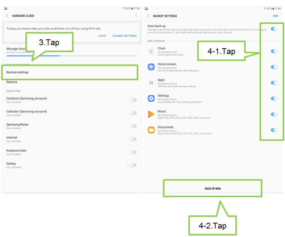Go back from Samsung Cloud screen

tap(7, 16)
